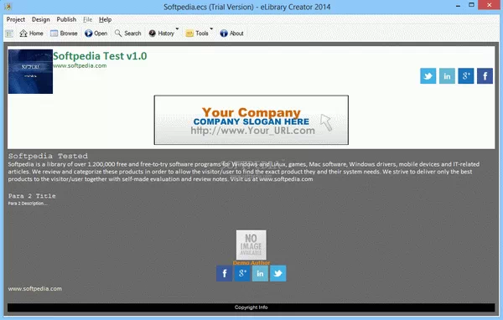Open www.softpedia.com link under the title
The image size is (503, 320).
(80, 65)
